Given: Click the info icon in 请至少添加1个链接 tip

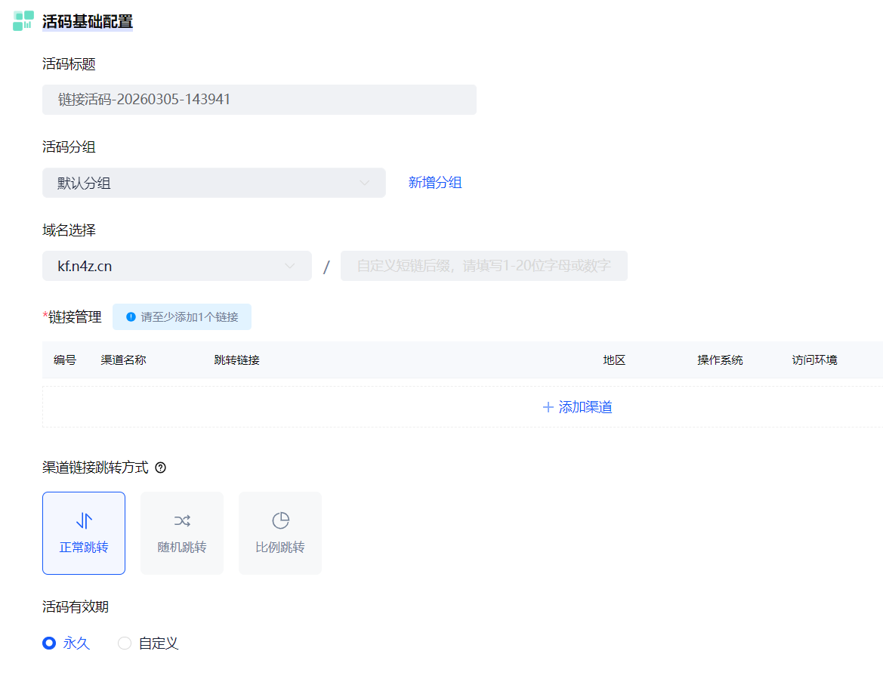Looking at the screenshot, I should [131, 317].
